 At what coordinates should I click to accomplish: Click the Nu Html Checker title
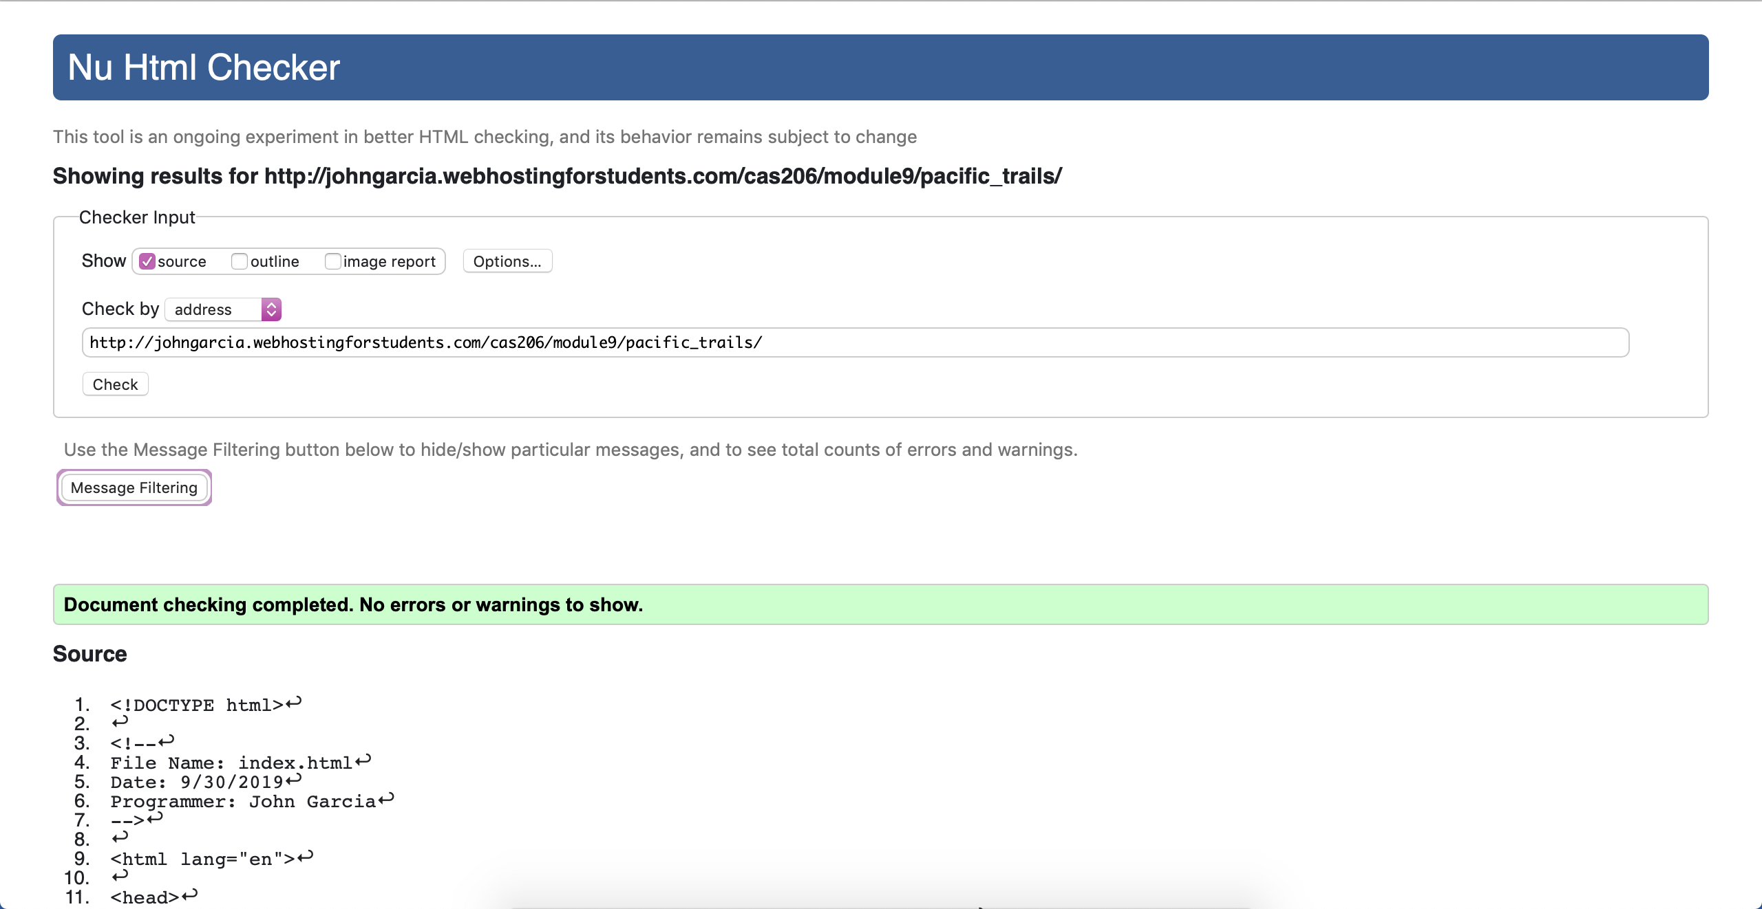click(204, 67)
